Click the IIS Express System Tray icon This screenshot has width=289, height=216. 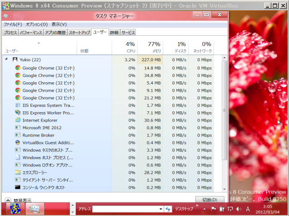(x=17, y=106)
